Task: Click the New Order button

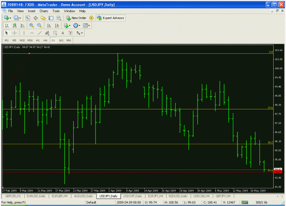Action: 76,18
